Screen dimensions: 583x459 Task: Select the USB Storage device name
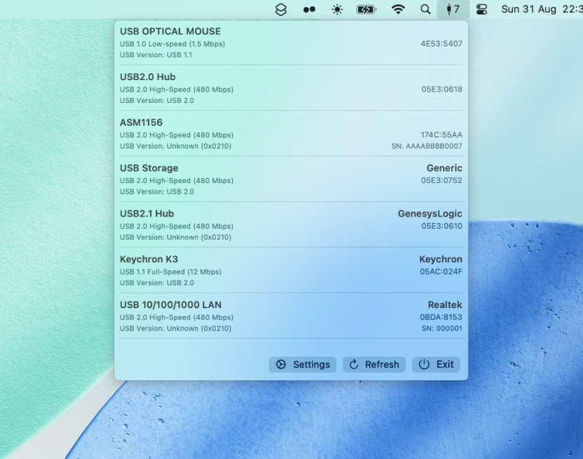[149, 168]
